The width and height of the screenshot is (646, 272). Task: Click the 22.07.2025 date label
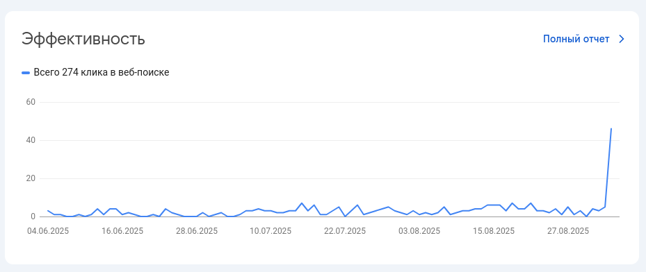click(345, 231)
